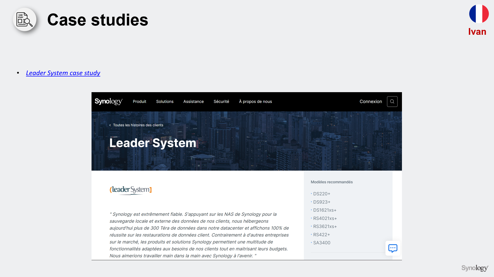This screenshot has height=277, width=494.
Task: Select the SA3400 recommended model
Action: click(x=322, y=243)
